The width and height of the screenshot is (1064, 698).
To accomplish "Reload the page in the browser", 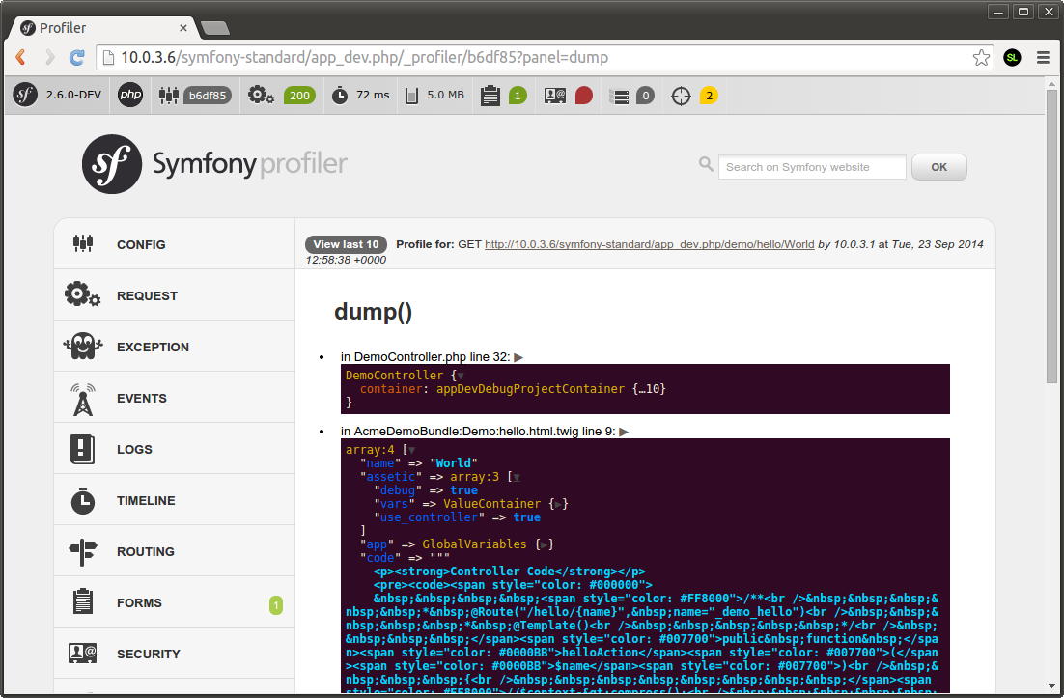I will point(76,58).
